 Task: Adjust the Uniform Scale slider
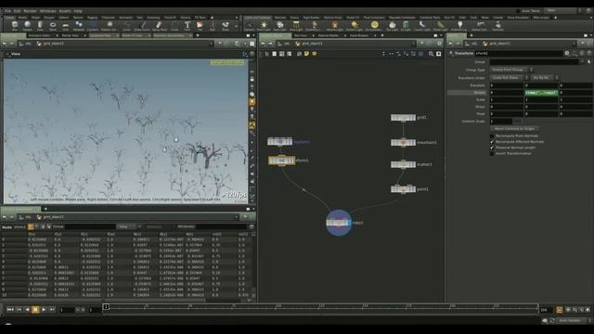pos(553,122)
